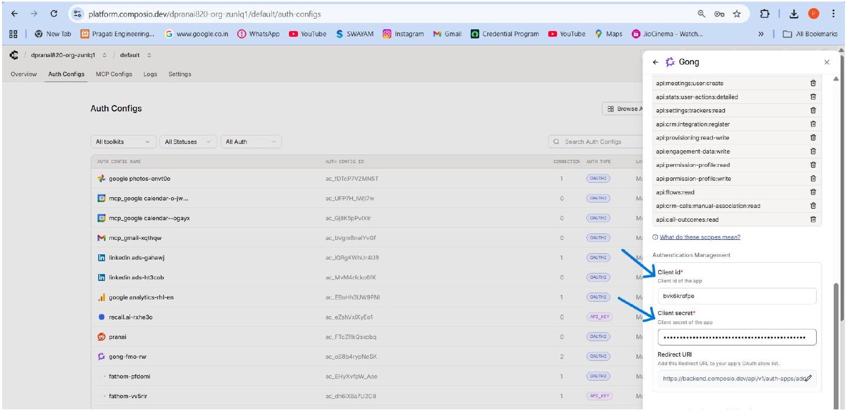Screen dimensions: 846x411
Task: Delete the api:meetings:user:create scope
Action: 812,83
